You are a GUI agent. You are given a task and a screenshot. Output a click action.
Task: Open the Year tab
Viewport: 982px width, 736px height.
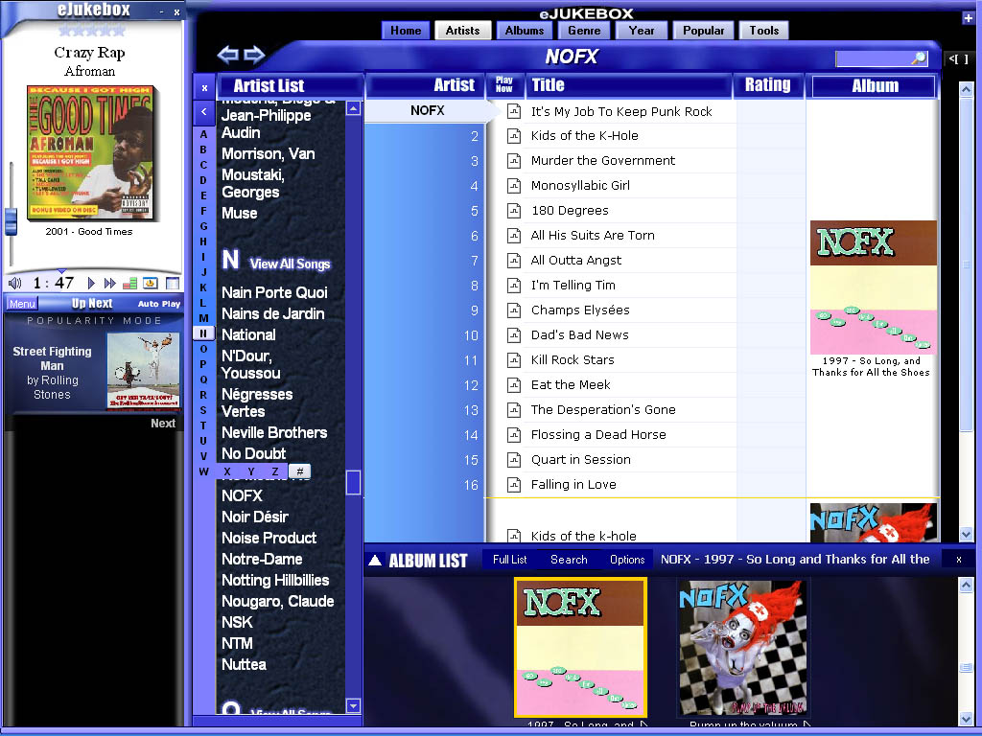642,30
